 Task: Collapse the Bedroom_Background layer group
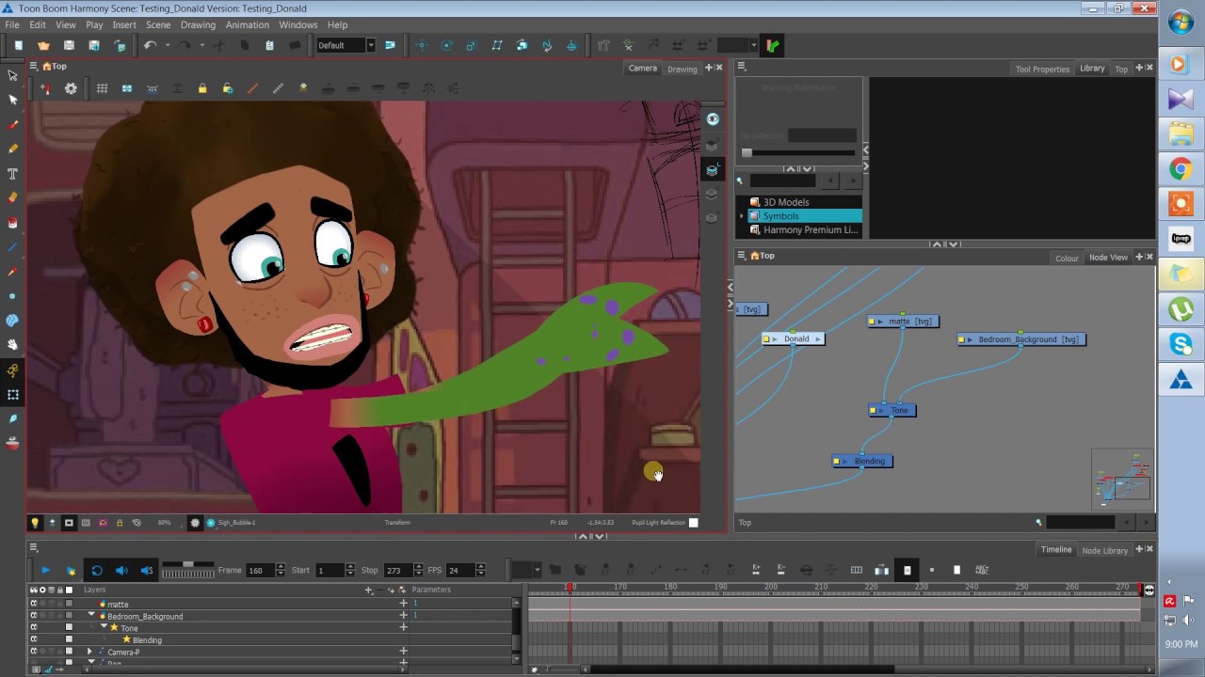pyautogui.click(x=91, y=616)
